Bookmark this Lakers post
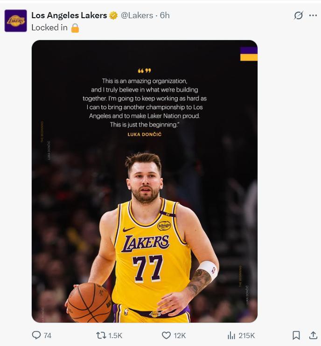The height and width of the screenshot is (346, 321). pos(296,335)
